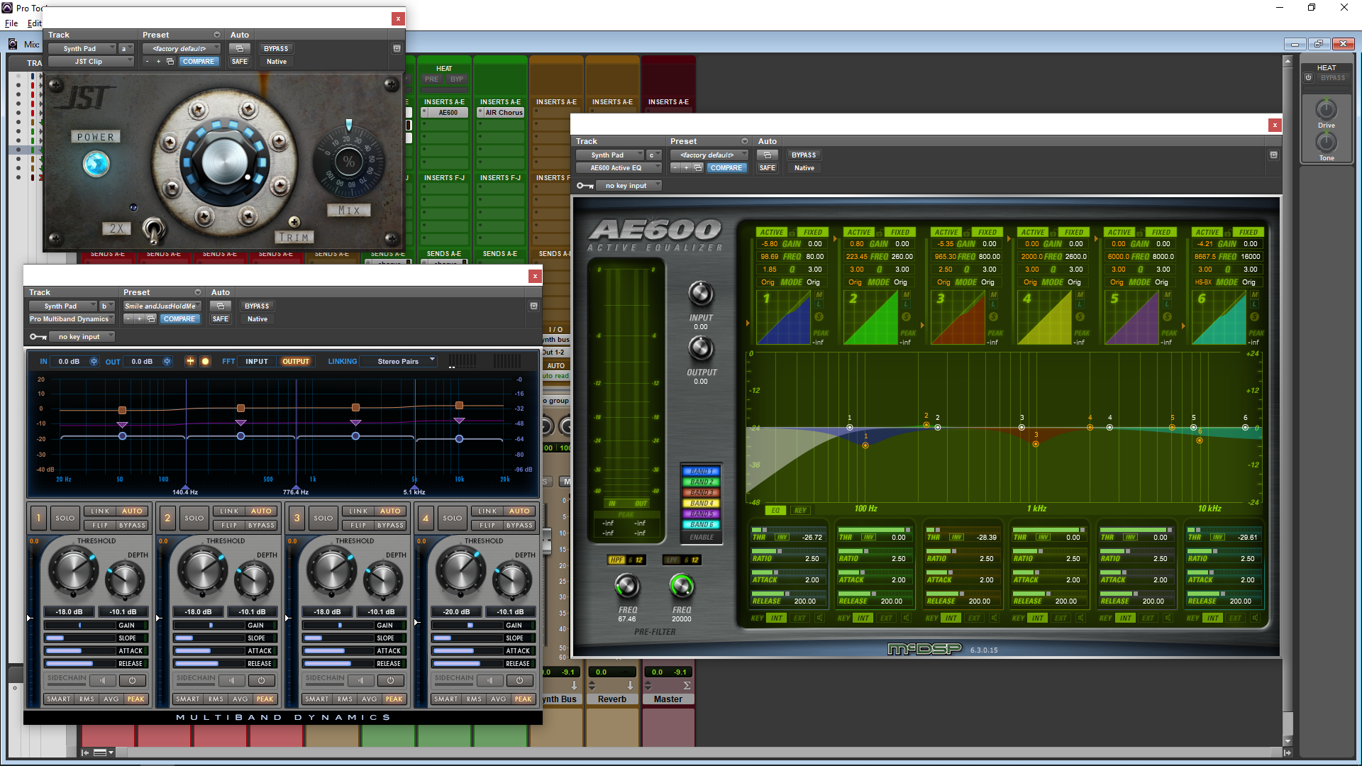Click the key input icon in Multiband Dynamics window
The height and width of the screenshot is (766, 1362).
38,337
